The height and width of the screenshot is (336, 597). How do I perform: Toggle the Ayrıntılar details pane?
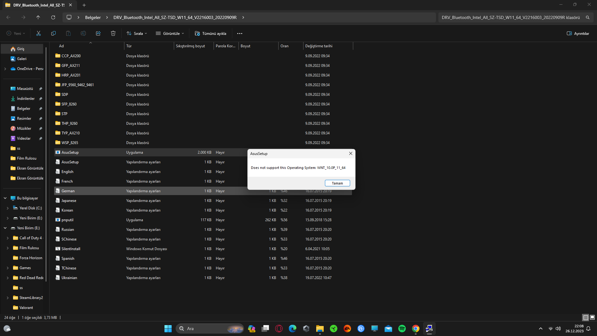[578, 33]
